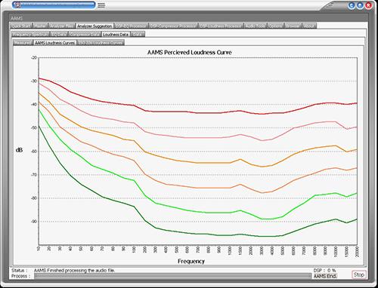Open the hamburger menu icon beside title

[101, 5]
